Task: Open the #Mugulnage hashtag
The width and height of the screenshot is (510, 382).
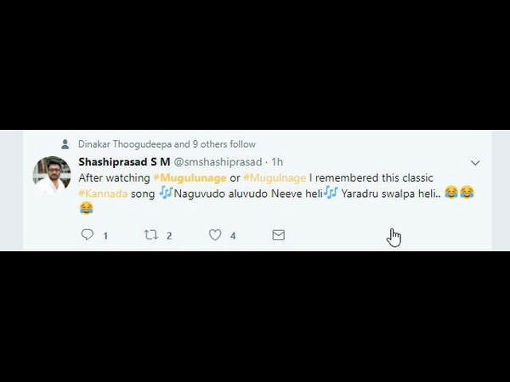Action: [x=275, y=177]
